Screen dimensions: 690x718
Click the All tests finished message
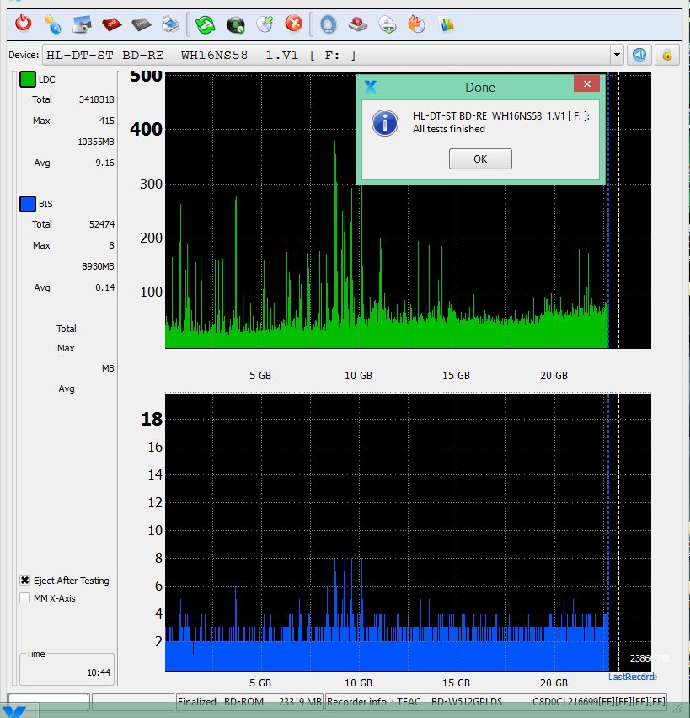449,129
